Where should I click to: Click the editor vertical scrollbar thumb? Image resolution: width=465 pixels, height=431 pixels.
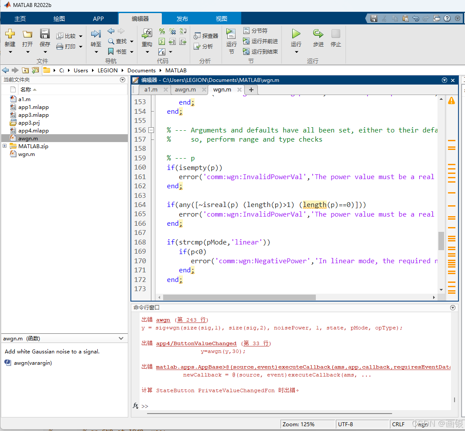pyautogui.click(x=441, y=241)
